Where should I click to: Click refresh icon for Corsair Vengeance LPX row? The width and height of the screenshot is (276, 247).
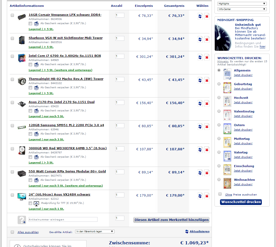(200, 16)
